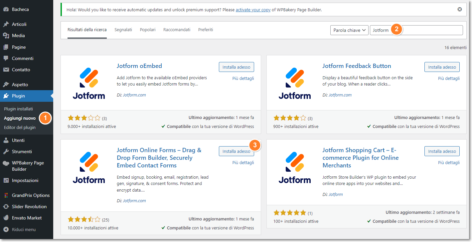472x242 pixels.
Task: Click the Jotform author link under Shopping Cart
Action: pyautogui.click(x=336, y=195)
